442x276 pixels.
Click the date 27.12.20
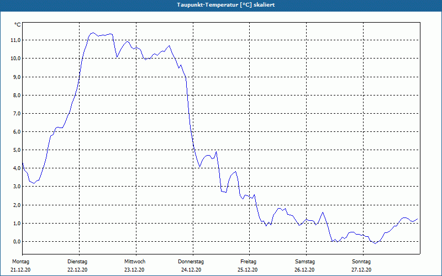pos(361,270)
